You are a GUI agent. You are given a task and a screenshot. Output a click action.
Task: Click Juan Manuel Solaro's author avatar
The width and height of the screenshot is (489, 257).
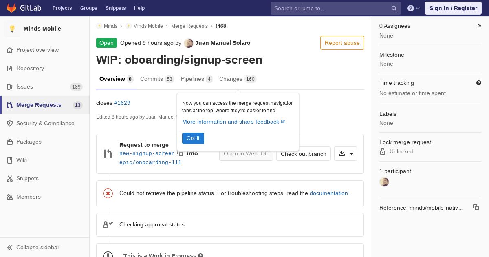point(188,43)
